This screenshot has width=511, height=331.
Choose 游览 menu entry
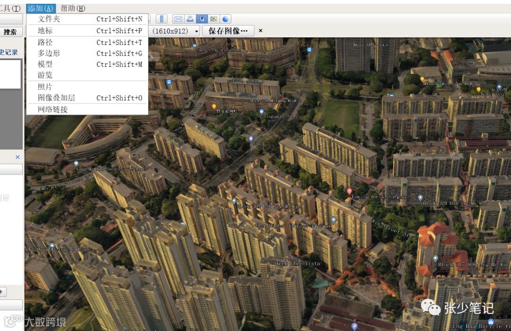click(88, 75)
